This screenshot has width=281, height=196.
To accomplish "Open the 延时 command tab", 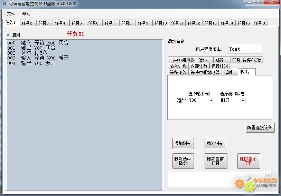I will 230,72.
